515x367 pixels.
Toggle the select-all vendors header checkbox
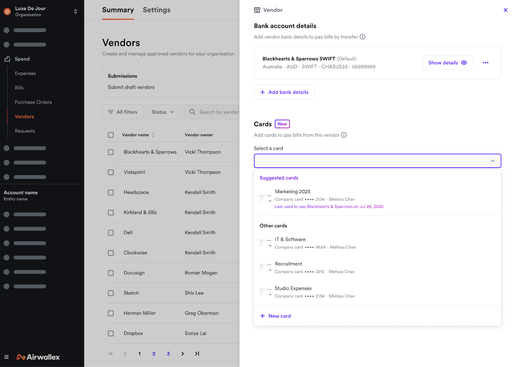tap(111, 135)
